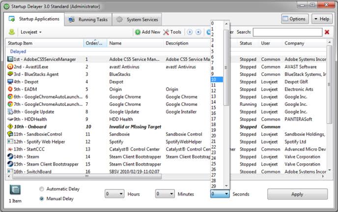Select 20 in the seconds list
Viewport: 338px width, 212px height.
[217, 136]
